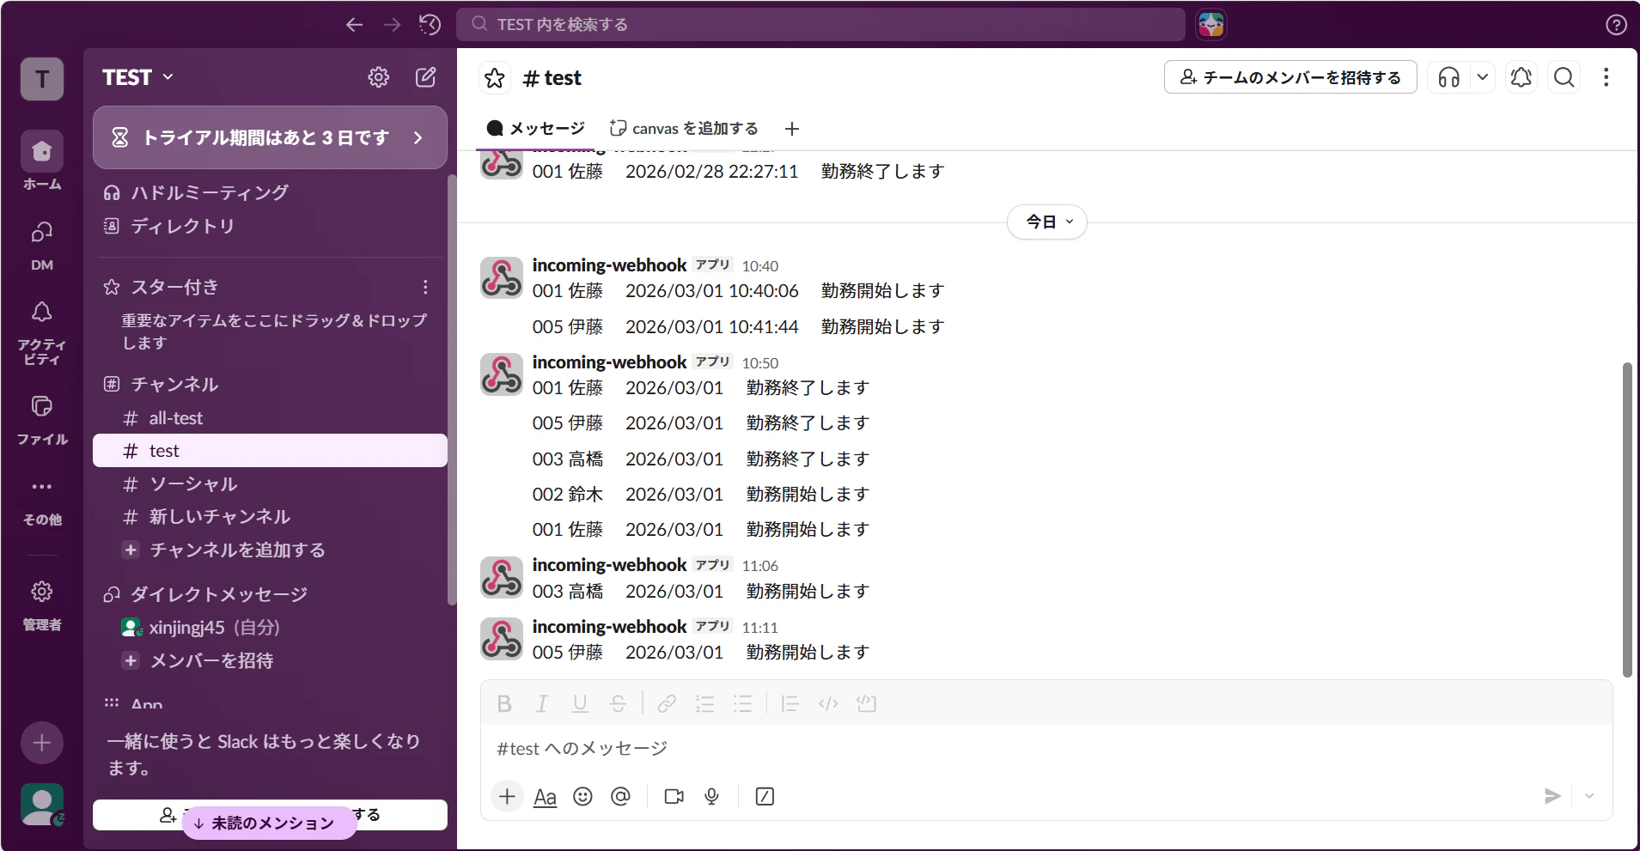Toggle the numbered list format
The image size is (1640, 851).
[x=704, y=704]
